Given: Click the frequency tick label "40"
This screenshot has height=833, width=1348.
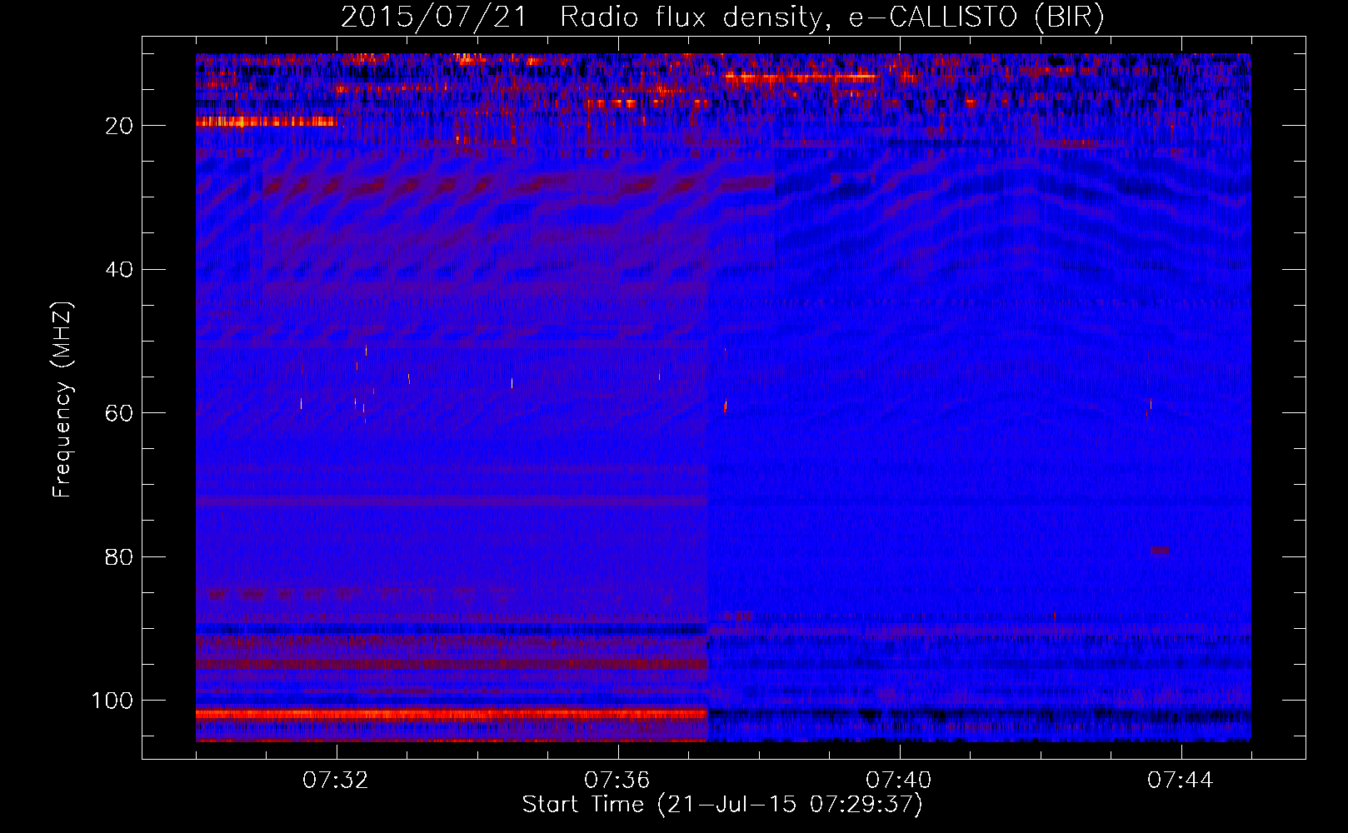Looking at the screenshot, I should [120, 270].
